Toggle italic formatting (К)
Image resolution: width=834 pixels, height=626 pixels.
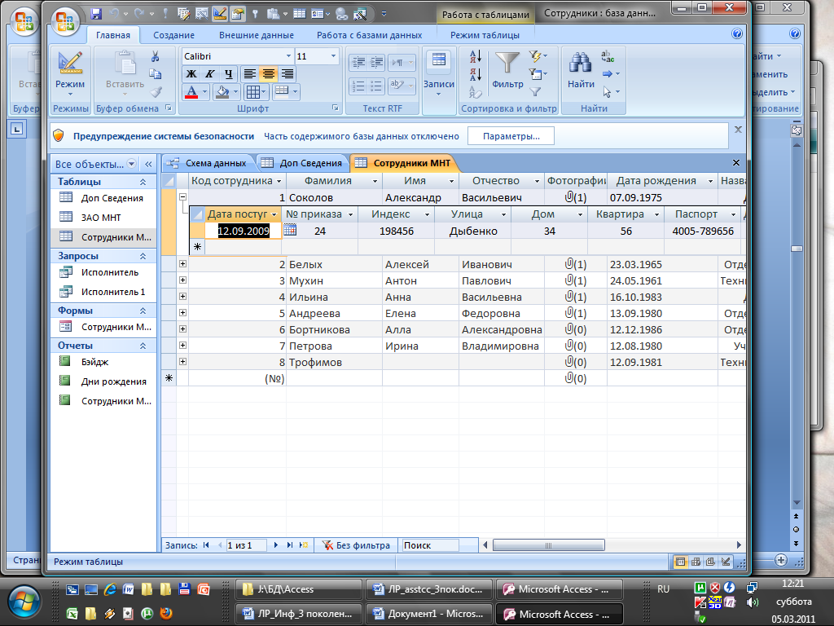pyautogui.click(x=210, y=74)
